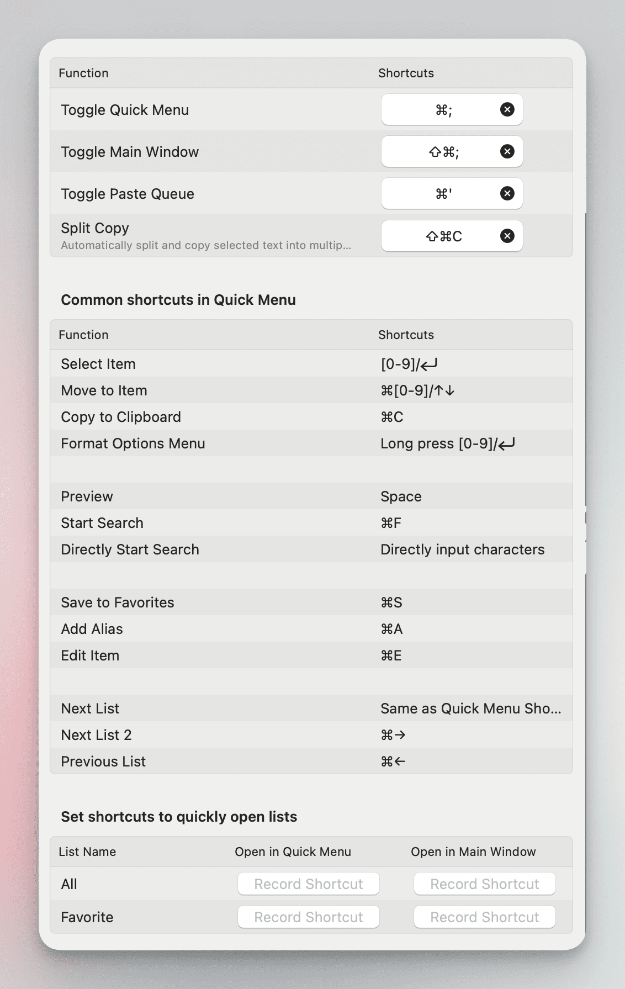The image size is (625, 989).
Task: Record Main Window shortcut for All list
Action: 484,884
